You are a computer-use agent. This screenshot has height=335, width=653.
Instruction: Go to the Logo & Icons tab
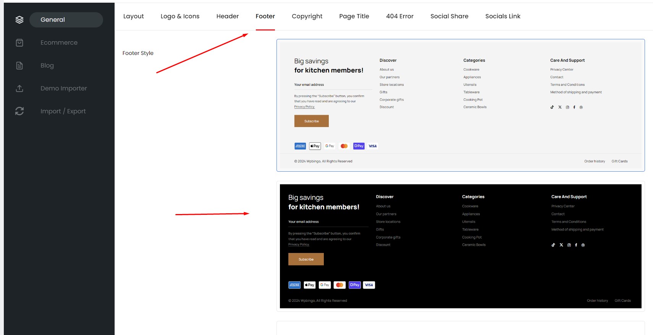180,16
